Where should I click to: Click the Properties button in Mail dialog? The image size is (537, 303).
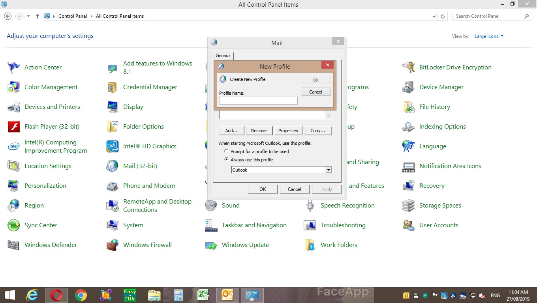click(288, 131)
